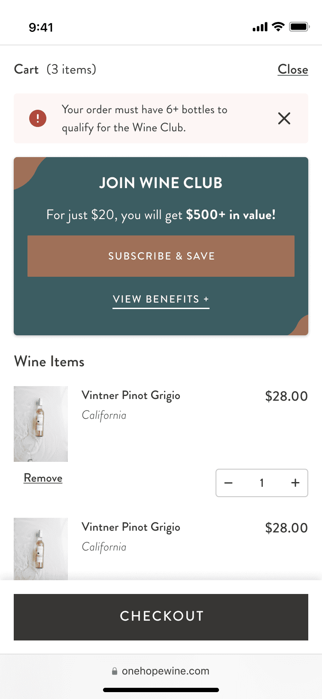Dismiss the Wine Club alert with the X icon
This screenshot has height=699, width=322.
pos(284,118)
